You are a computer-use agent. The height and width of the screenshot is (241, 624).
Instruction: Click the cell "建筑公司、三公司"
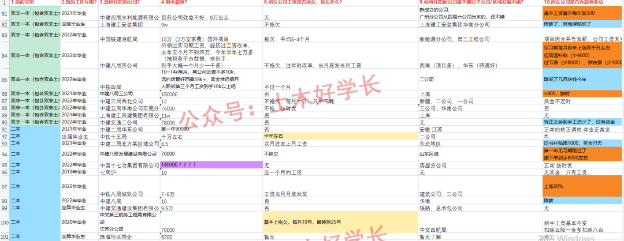[x=480, y=186]
